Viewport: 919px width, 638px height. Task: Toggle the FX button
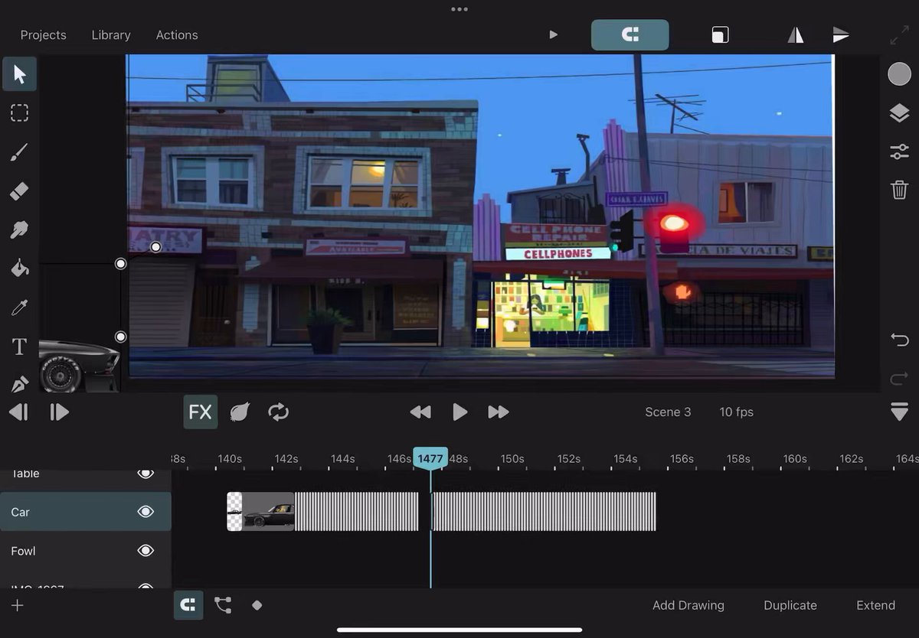coord(200,412)
